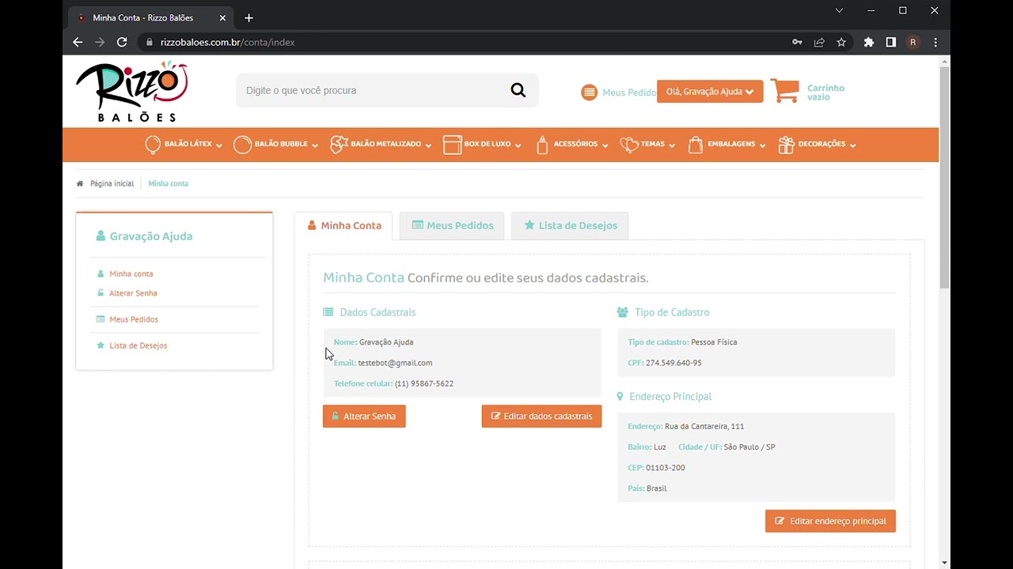The height and width of the screenshot is (569, 1013).
Task: Click the product search input field
Action: point(372,90)
